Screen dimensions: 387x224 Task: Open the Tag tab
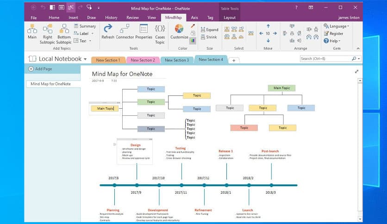(x=210, y=18)
